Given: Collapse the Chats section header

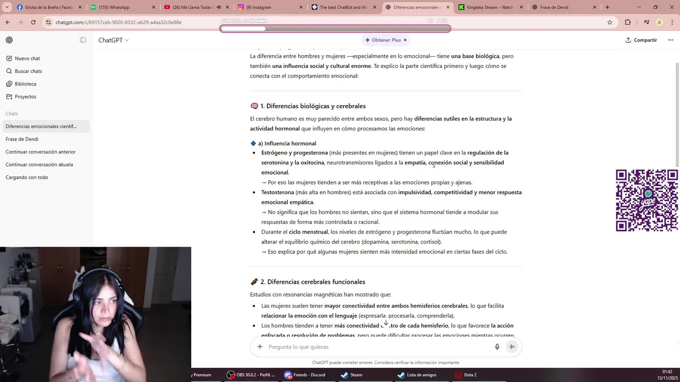Looking at the screenshot, I should point(12,114).
